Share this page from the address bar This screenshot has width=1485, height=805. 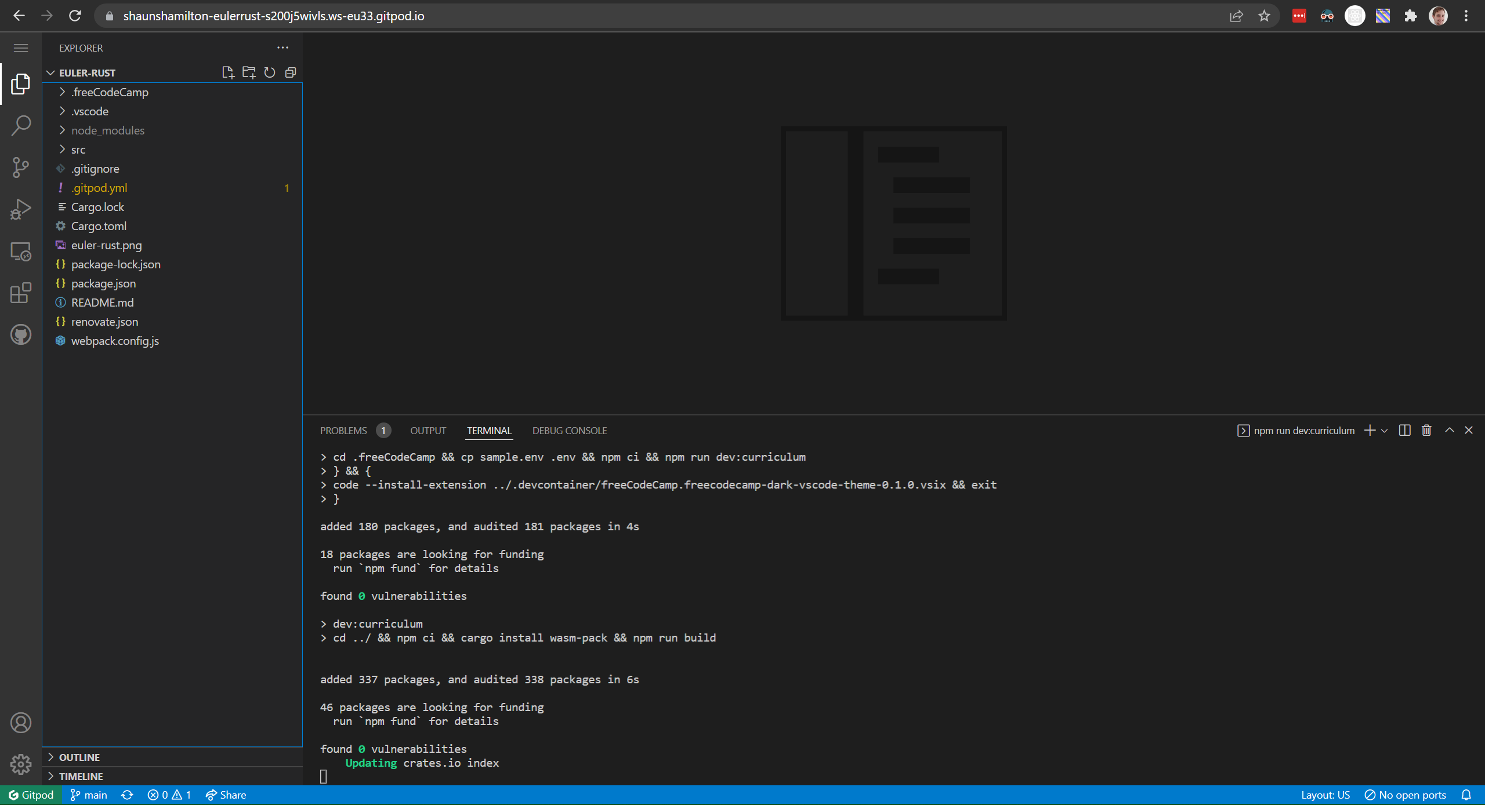[x=1237, y=16]
